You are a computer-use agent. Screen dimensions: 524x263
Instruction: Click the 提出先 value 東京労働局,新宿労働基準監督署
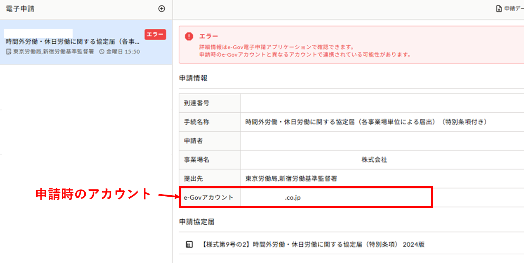point(291,179)
